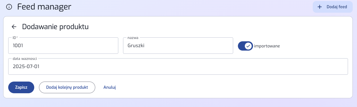This screenshot has height=107, width=357.
Task: Click the Feed manager page title
Action: tap(44, 7)
